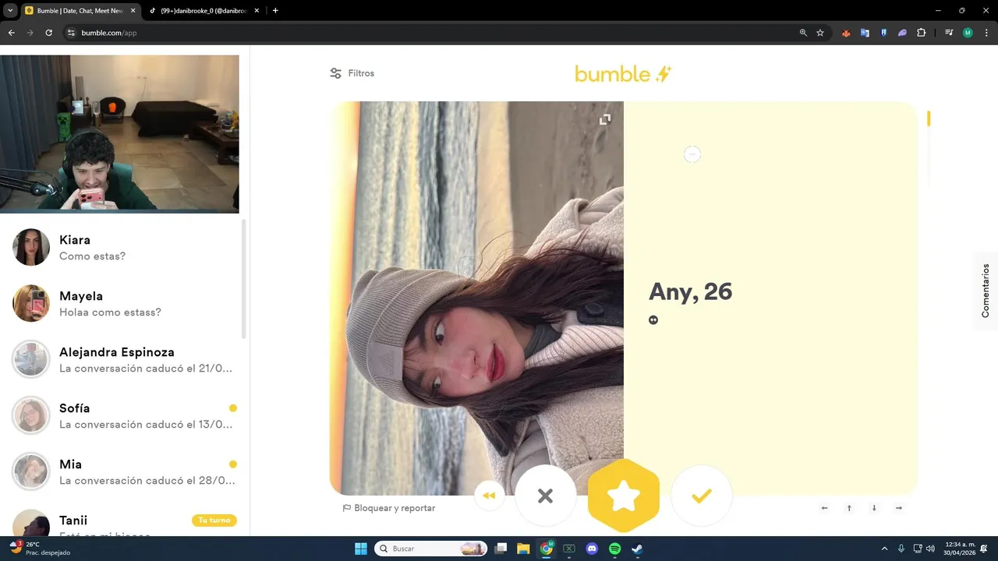This screenshot has height=561, width=998.
Task: Show hidden system tray icons
Action: click(884, 549)
